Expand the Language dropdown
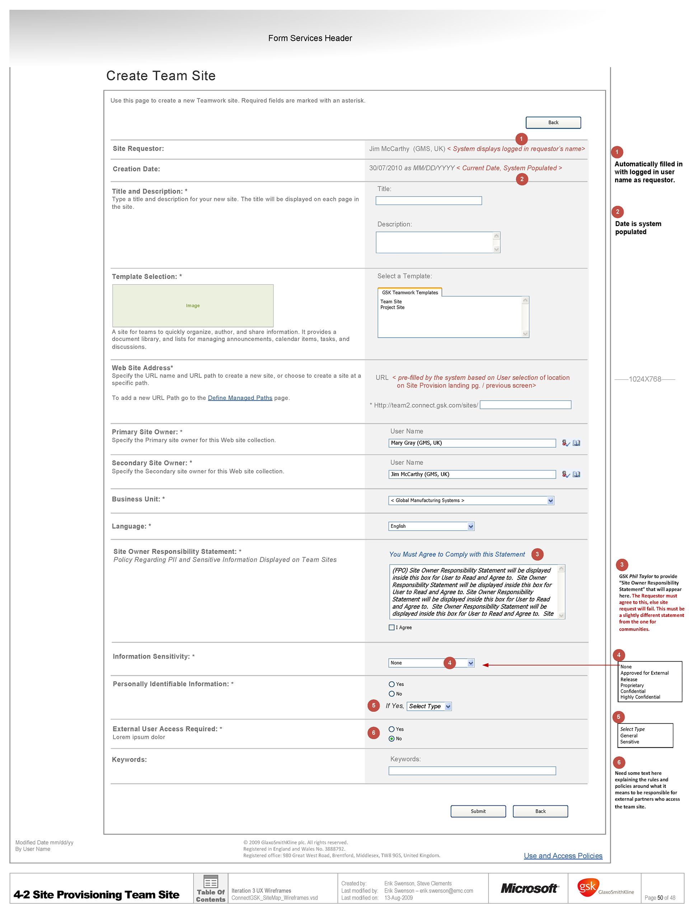 470,526
